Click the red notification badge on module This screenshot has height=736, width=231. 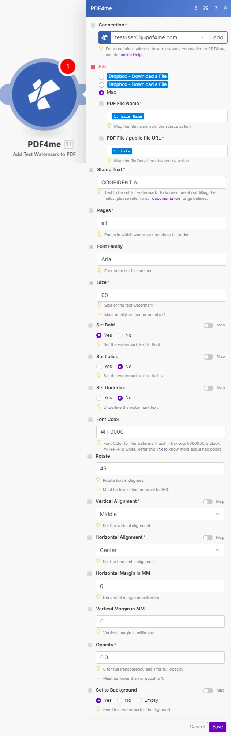pyautogui.click(x=67, y=66)
